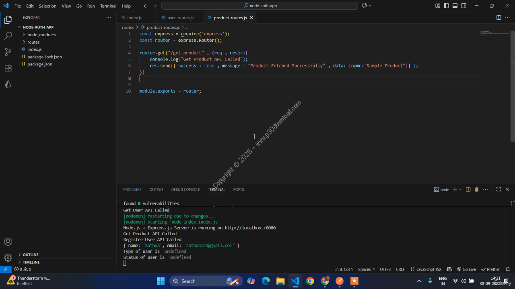Click the editor vertical scrollbar
The image size is (515, 289).
(513, 100)
